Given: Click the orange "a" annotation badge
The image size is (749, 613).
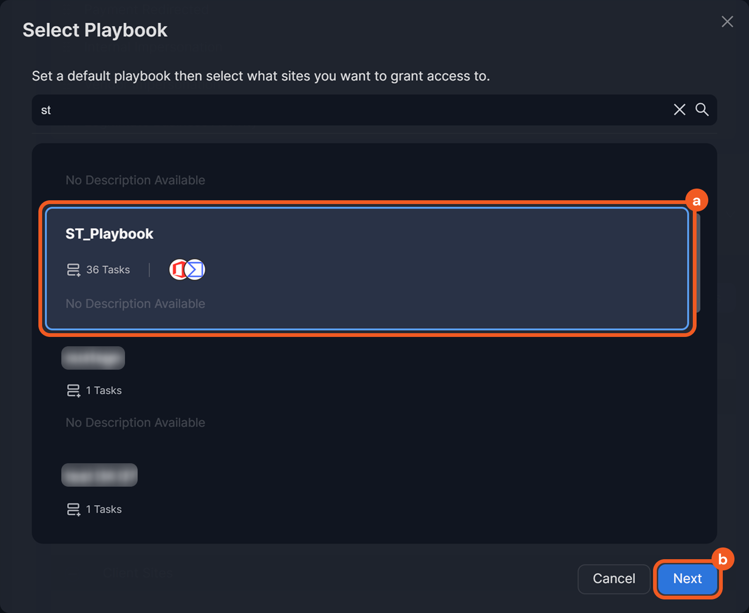Looking at the screenshot, I should 696,201.
